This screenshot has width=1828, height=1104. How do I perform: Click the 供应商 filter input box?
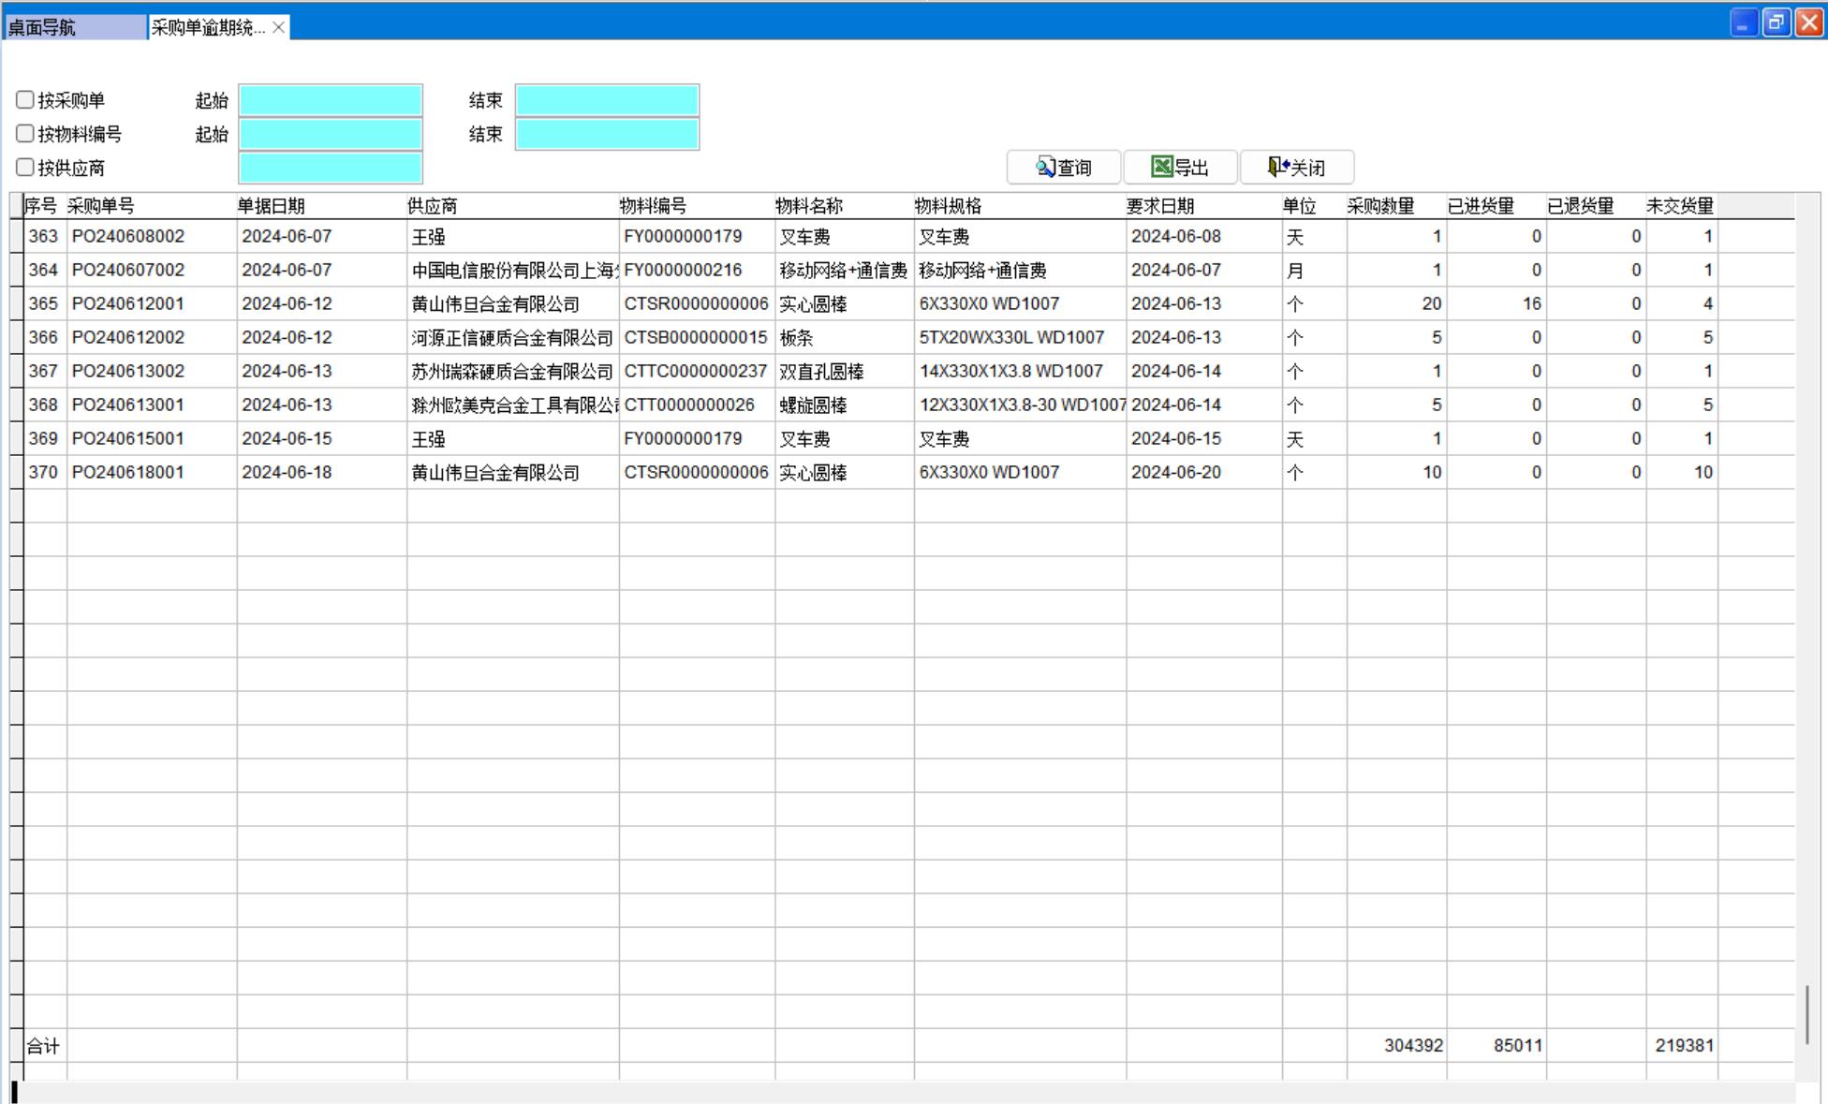click(x=331, y=168)
